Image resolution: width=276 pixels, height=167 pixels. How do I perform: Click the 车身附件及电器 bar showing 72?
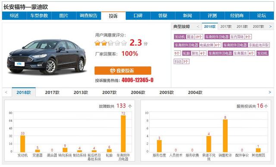click(123, 133)
